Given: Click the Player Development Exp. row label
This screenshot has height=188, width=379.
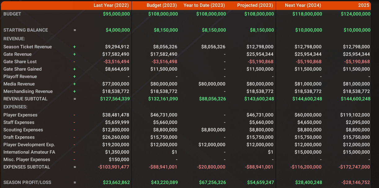Looking at the screenshot, I should point(29,145).
